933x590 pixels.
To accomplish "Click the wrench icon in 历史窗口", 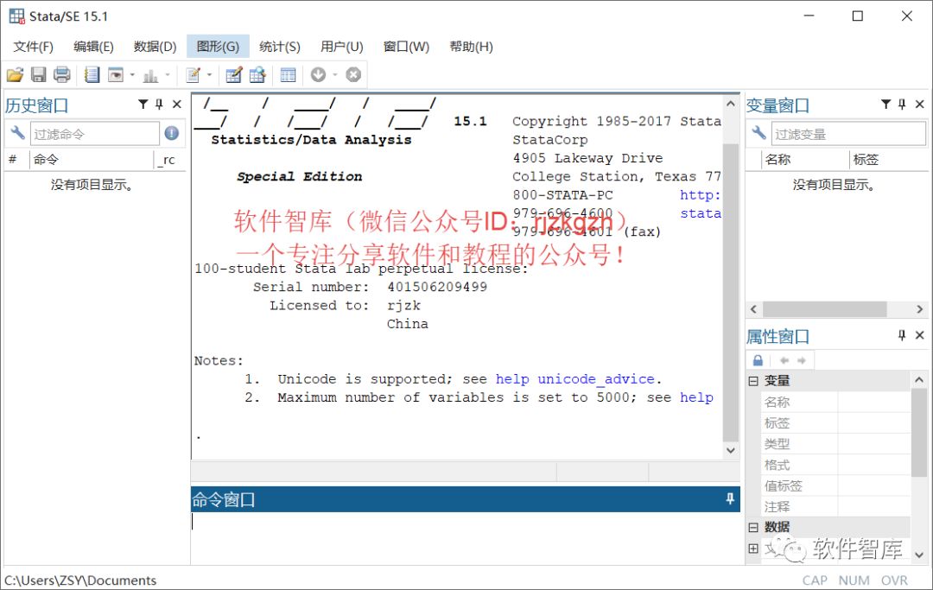I will (17, 133).
